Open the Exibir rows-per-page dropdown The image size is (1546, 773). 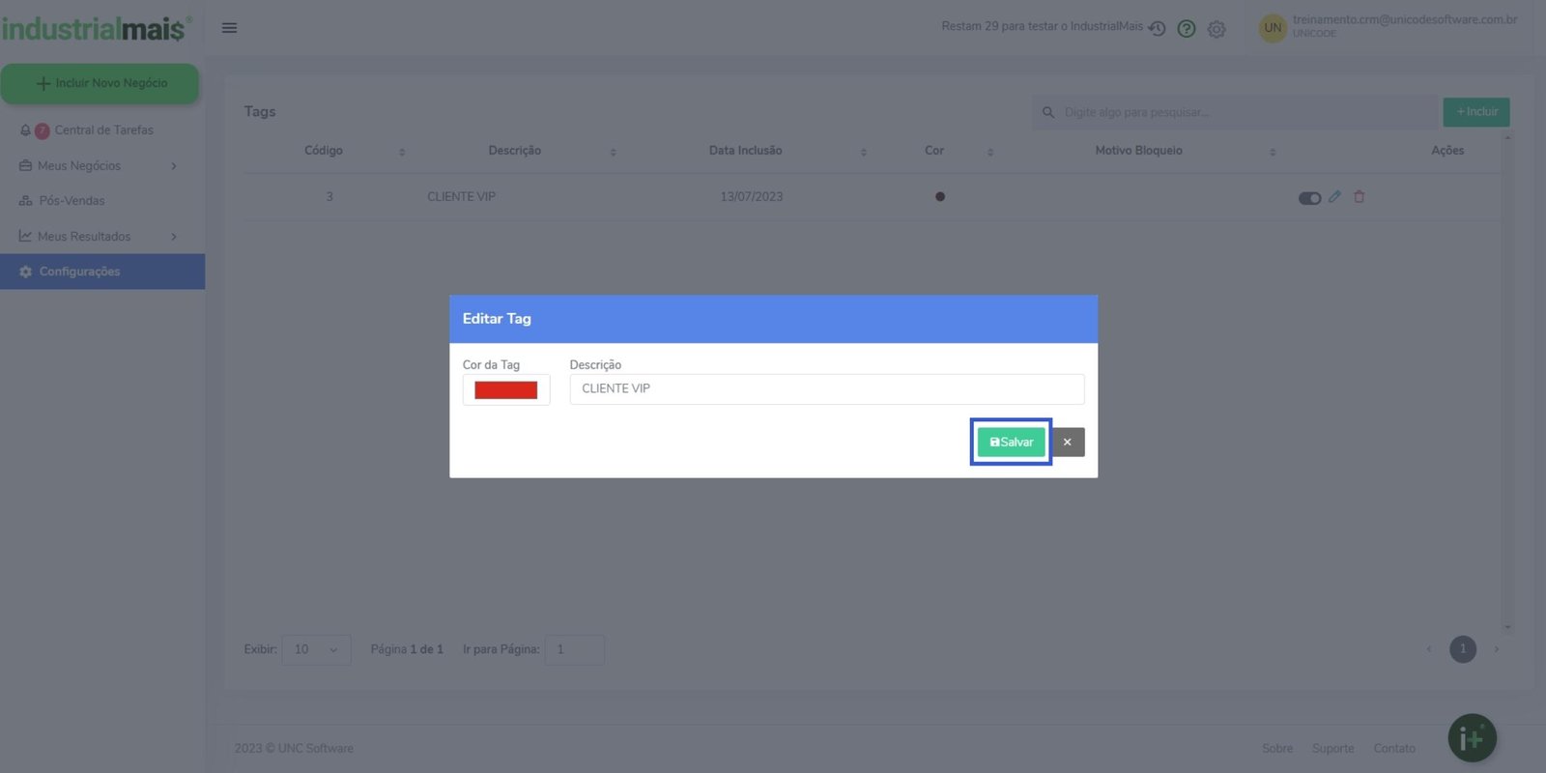click(316, 649)
